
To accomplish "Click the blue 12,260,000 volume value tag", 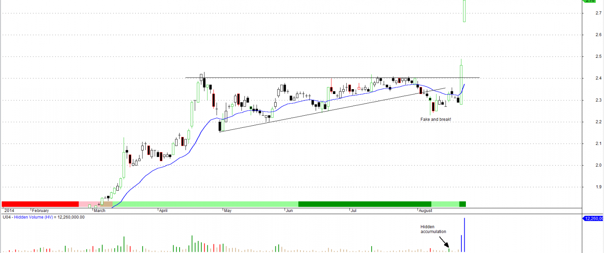I will (x=593, y=218).
